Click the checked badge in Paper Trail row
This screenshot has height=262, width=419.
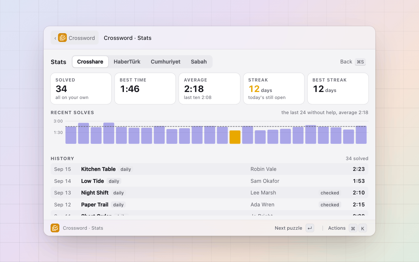tap(330, 205)
